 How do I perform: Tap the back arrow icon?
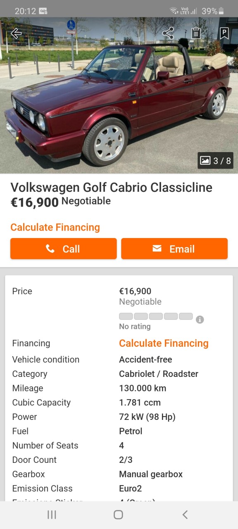pos(16,33)
